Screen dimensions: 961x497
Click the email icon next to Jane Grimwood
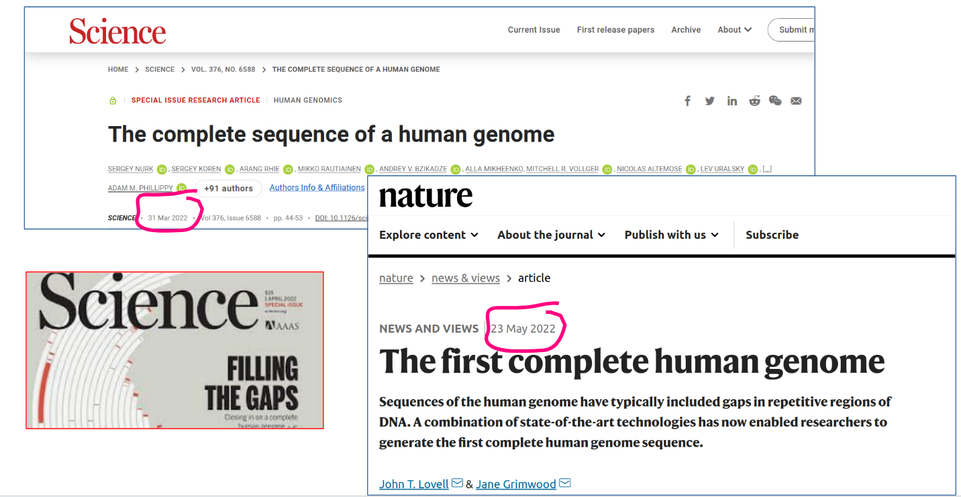(x=565, y=483)
